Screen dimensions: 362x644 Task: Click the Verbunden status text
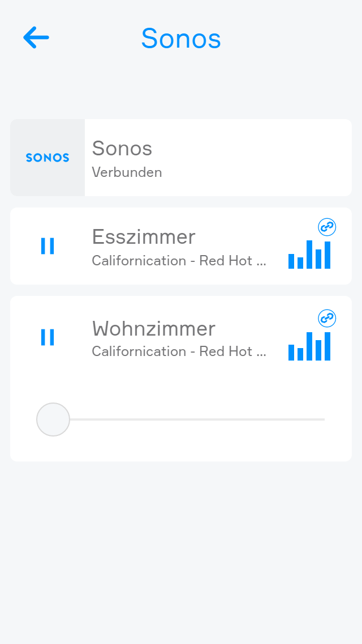coord(127,172)
